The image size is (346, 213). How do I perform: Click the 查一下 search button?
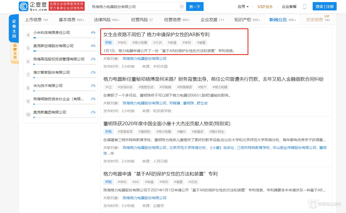pos(195,7)
